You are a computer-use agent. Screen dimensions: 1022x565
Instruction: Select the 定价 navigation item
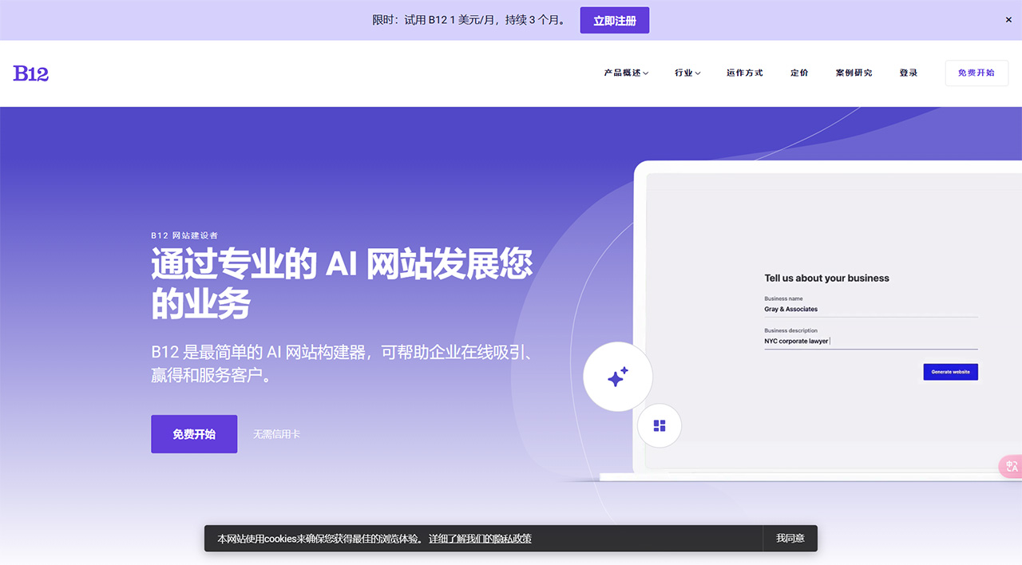[799, 73]
